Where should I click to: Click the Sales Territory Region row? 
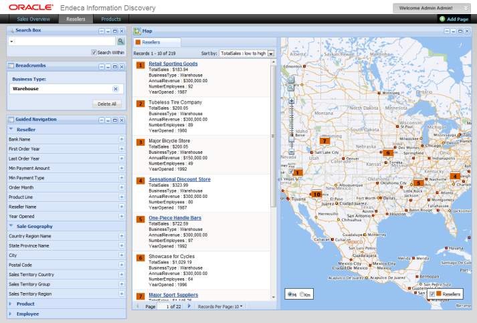tap(66, 294)
